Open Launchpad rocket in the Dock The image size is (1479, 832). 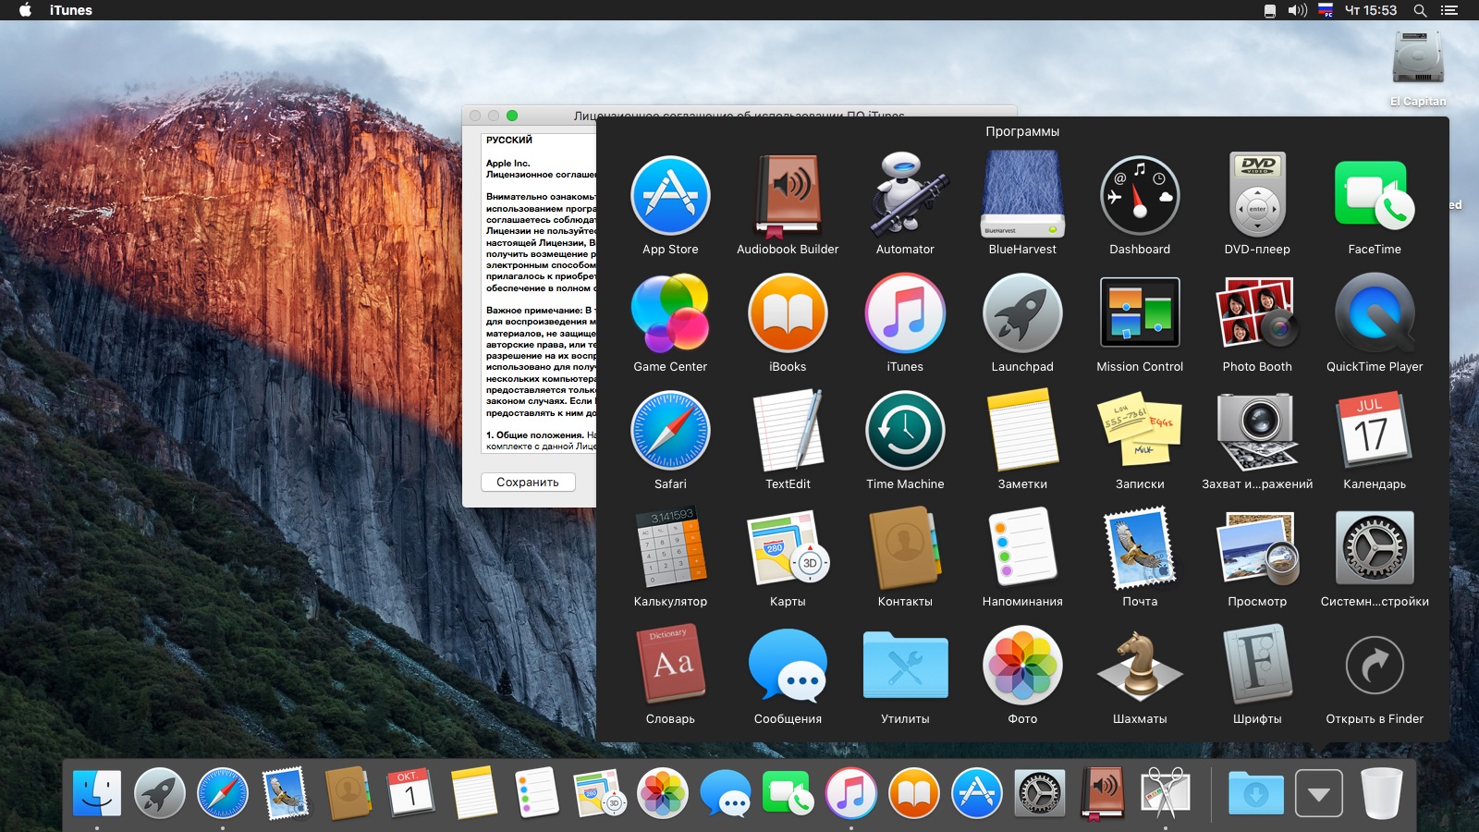point(160,793)
